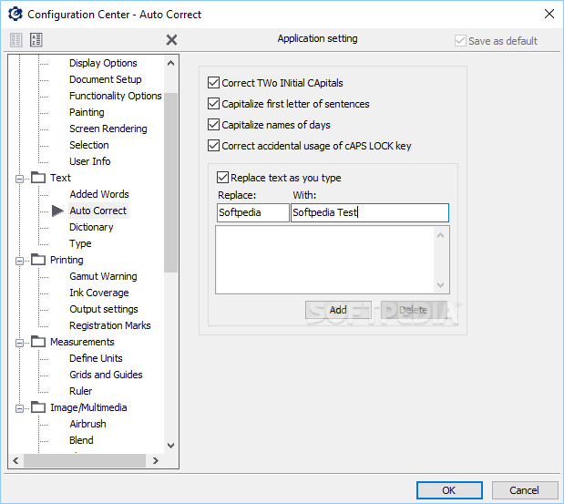Click the Configuration Center gear icon in title bar
Image resolution: width=564 pixels, height=504 pixels.
(x=15, y=14)
